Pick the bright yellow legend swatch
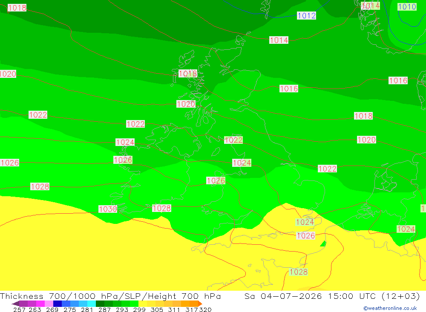The image size is (426, 312). [x=143, y=303]
